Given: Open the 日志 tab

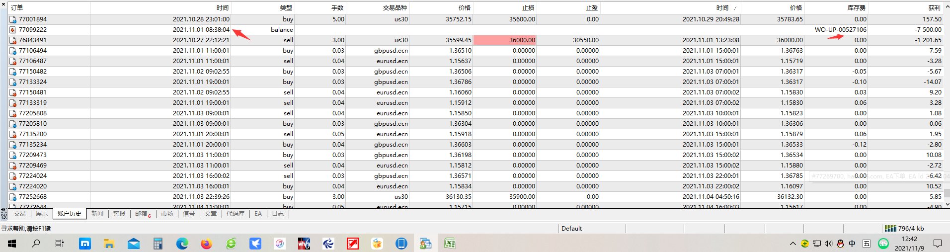Looking at the screenshot, I should 278,214.
